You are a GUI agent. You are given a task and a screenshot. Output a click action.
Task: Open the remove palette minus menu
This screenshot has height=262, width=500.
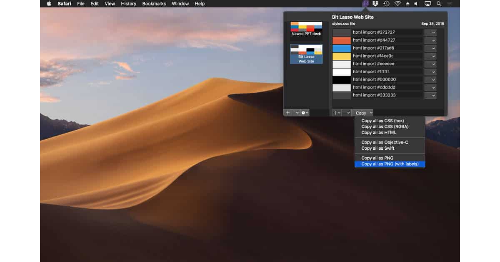pyautogui.click(x=296, y=113)
